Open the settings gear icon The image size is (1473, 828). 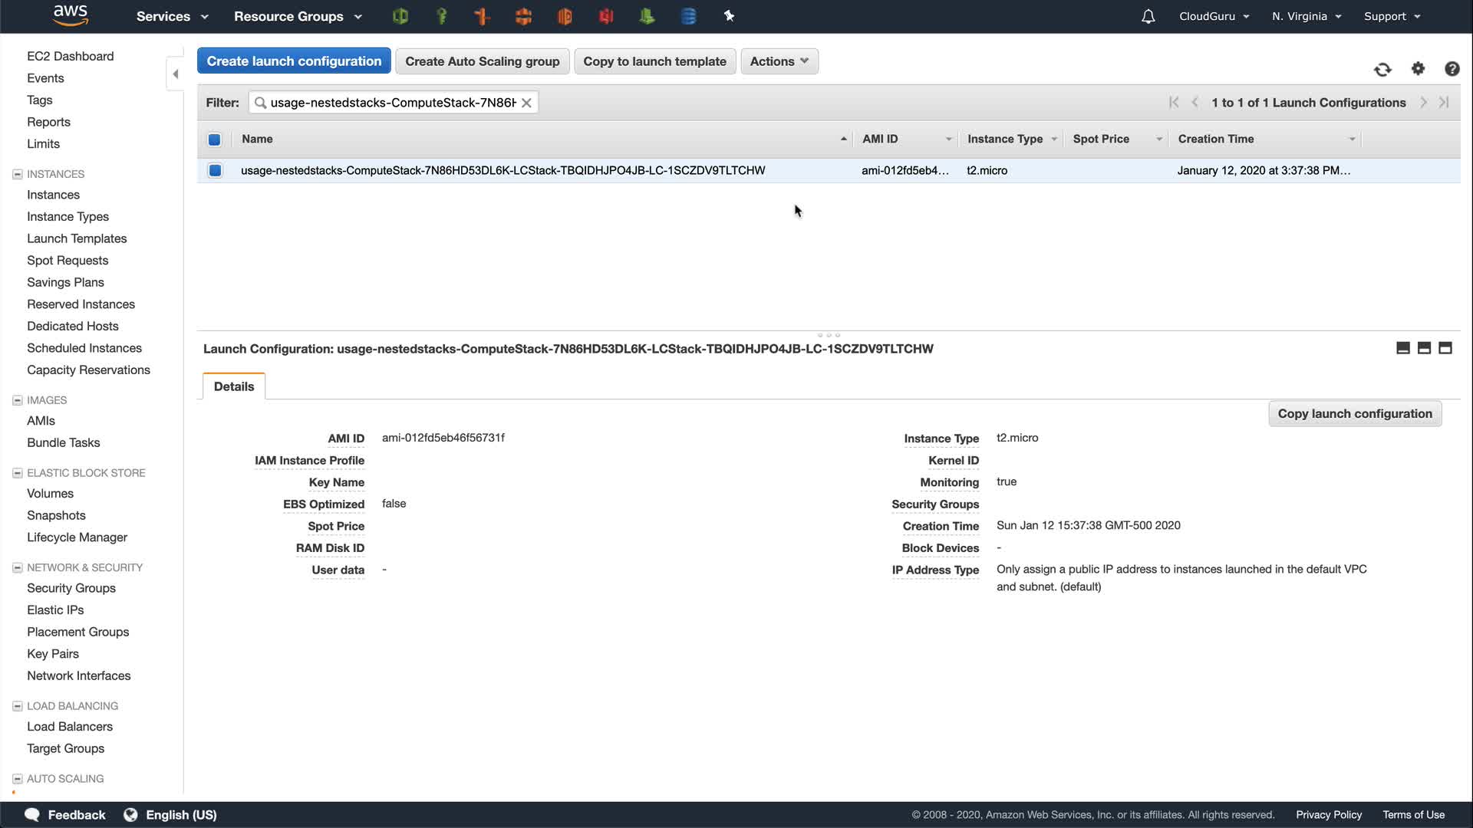coord(1418,69)
